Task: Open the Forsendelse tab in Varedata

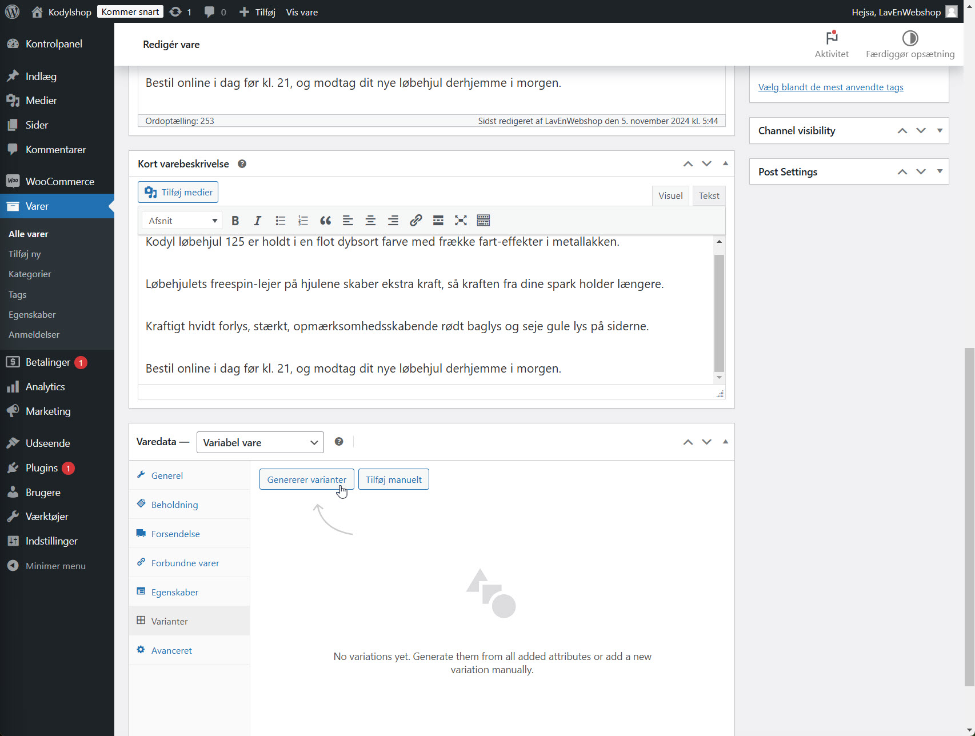Action: [x=175, y=534]
